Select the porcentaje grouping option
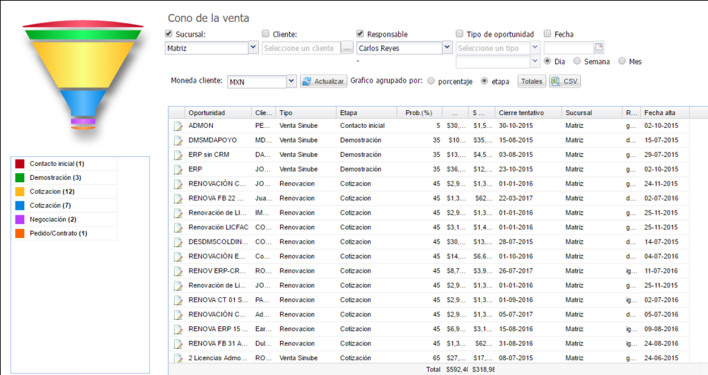 pos(431,81)
